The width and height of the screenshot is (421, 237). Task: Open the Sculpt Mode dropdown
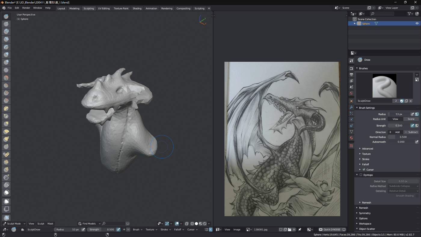pyautogui.click(x=14, y=223)
